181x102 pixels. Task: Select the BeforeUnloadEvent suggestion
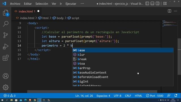coord(123,77)
